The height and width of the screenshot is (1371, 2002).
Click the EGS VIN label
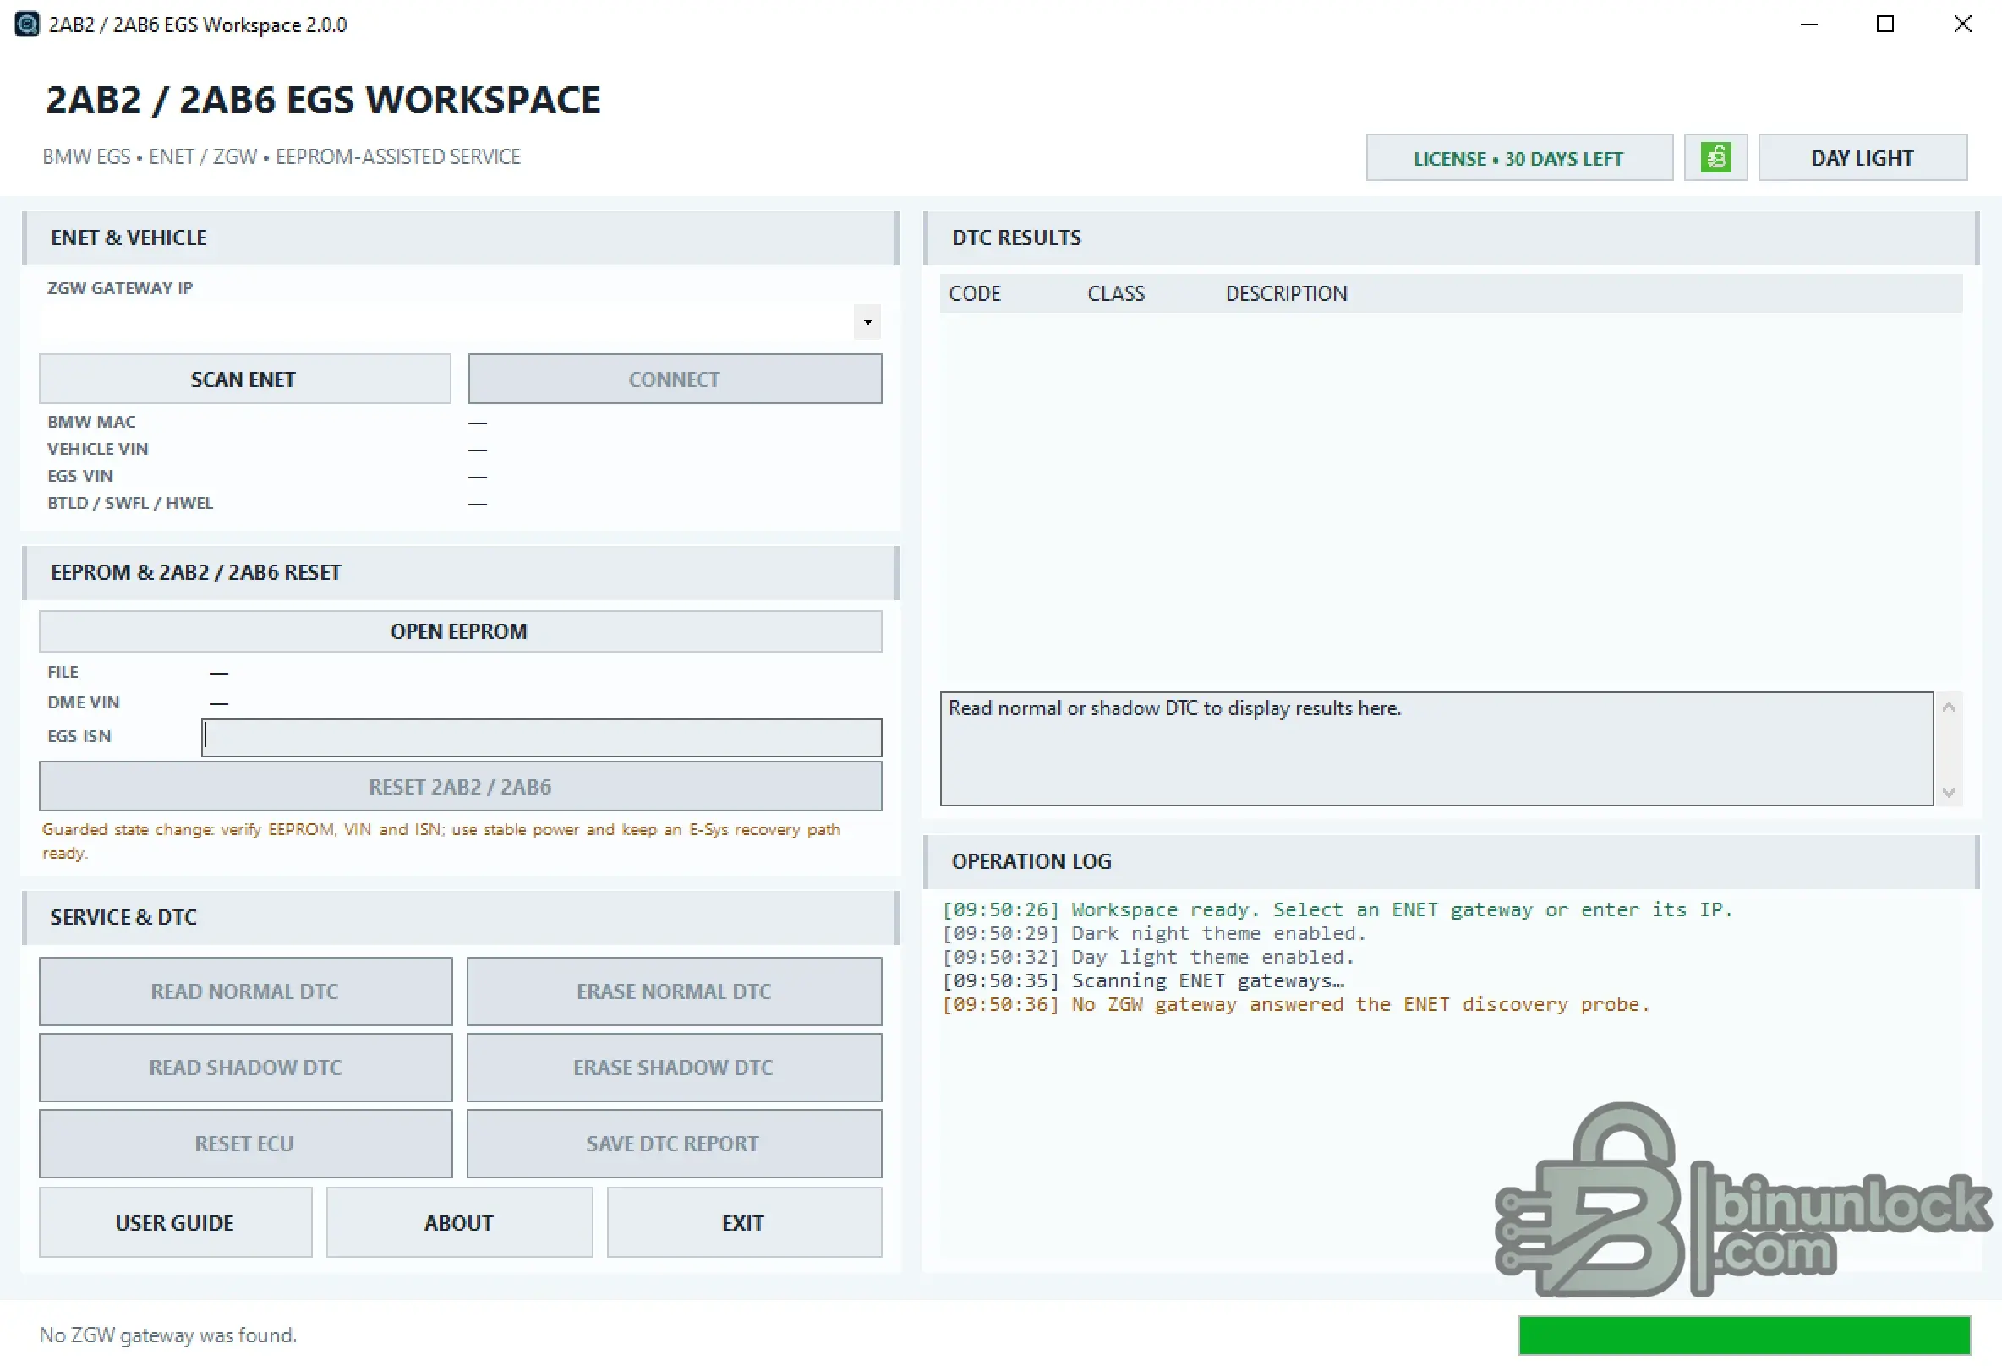[80, 476]
